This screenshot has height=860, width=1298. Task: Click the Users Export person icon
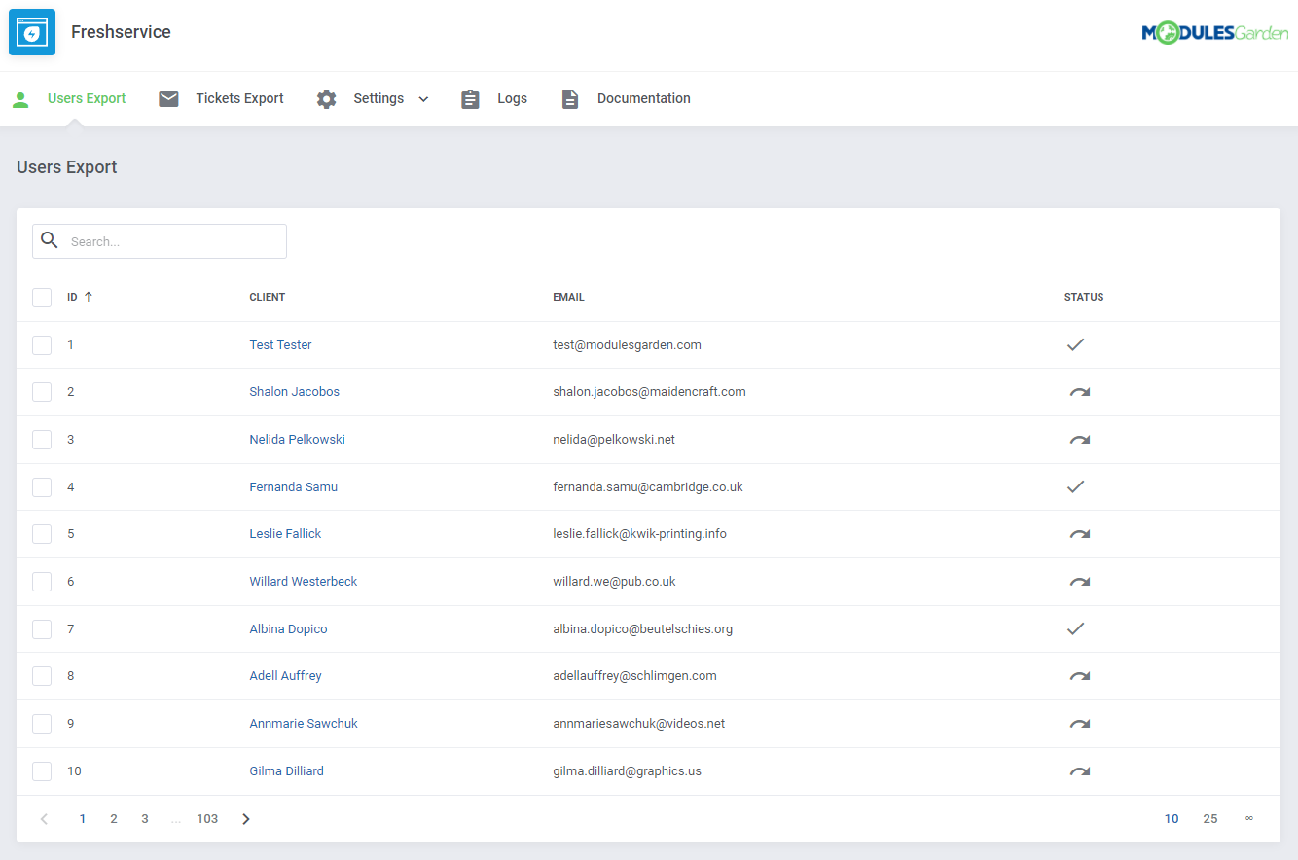(x=20, y=99)
